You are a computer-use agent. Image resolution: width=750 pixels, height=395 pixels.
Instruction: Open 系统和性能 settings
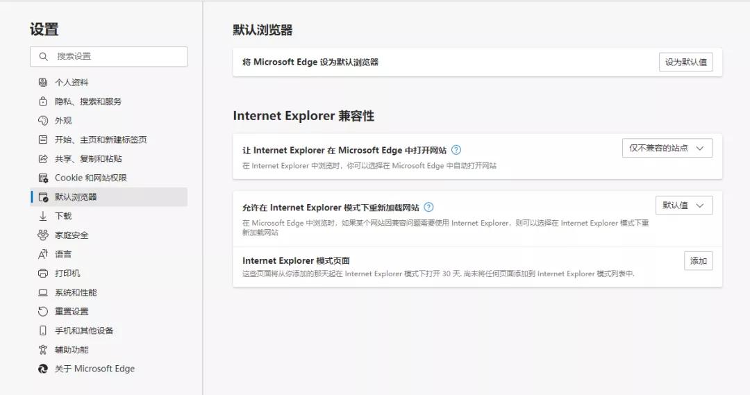109,293
